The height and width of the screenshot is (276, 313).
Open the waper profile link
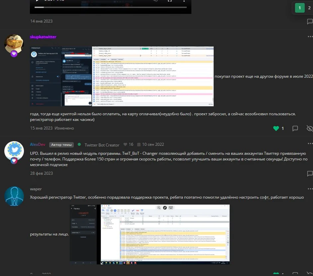pos(36,189)
